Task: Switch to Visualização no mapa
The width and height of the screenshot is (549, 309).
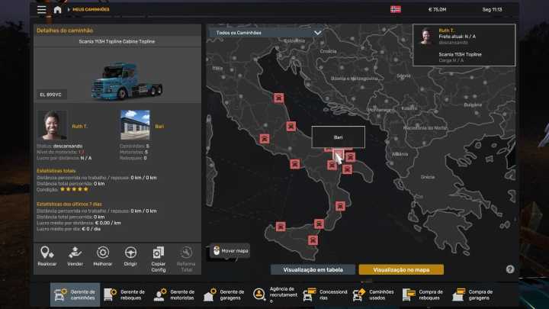Action: 401,270
